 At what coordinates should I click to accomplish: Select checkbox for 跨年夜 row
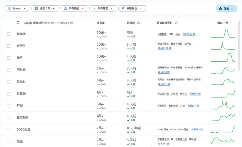9,34
